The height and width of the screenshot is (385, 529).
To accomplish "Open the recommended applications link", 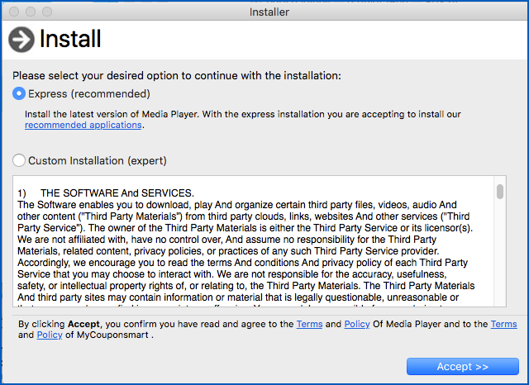I will point(83,126).
